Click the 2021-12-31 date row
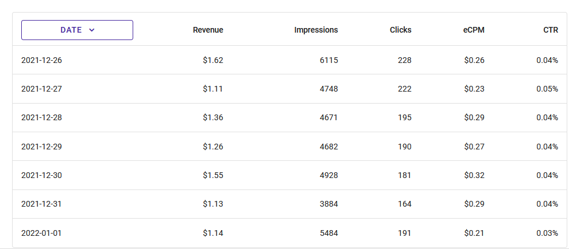The height and width of the screenshot is (249, 569). pyautogui.click(x=41, y=204)
